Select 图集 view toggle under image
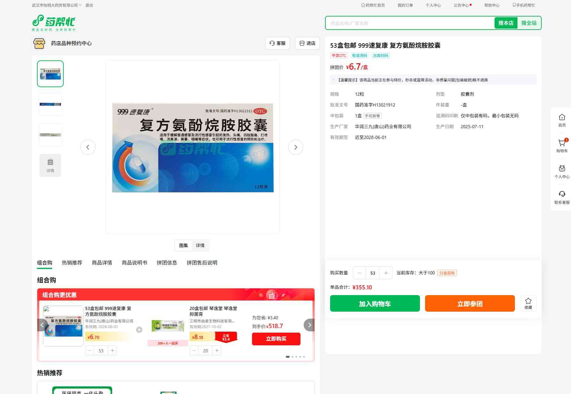 tap(183, 245)
